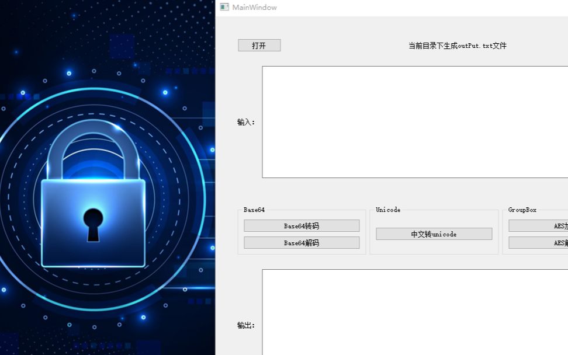The width and height of the screenshot is (568, 355).
Task: Click the MainWindow app icon in title bar
Action: coord(224,7)
